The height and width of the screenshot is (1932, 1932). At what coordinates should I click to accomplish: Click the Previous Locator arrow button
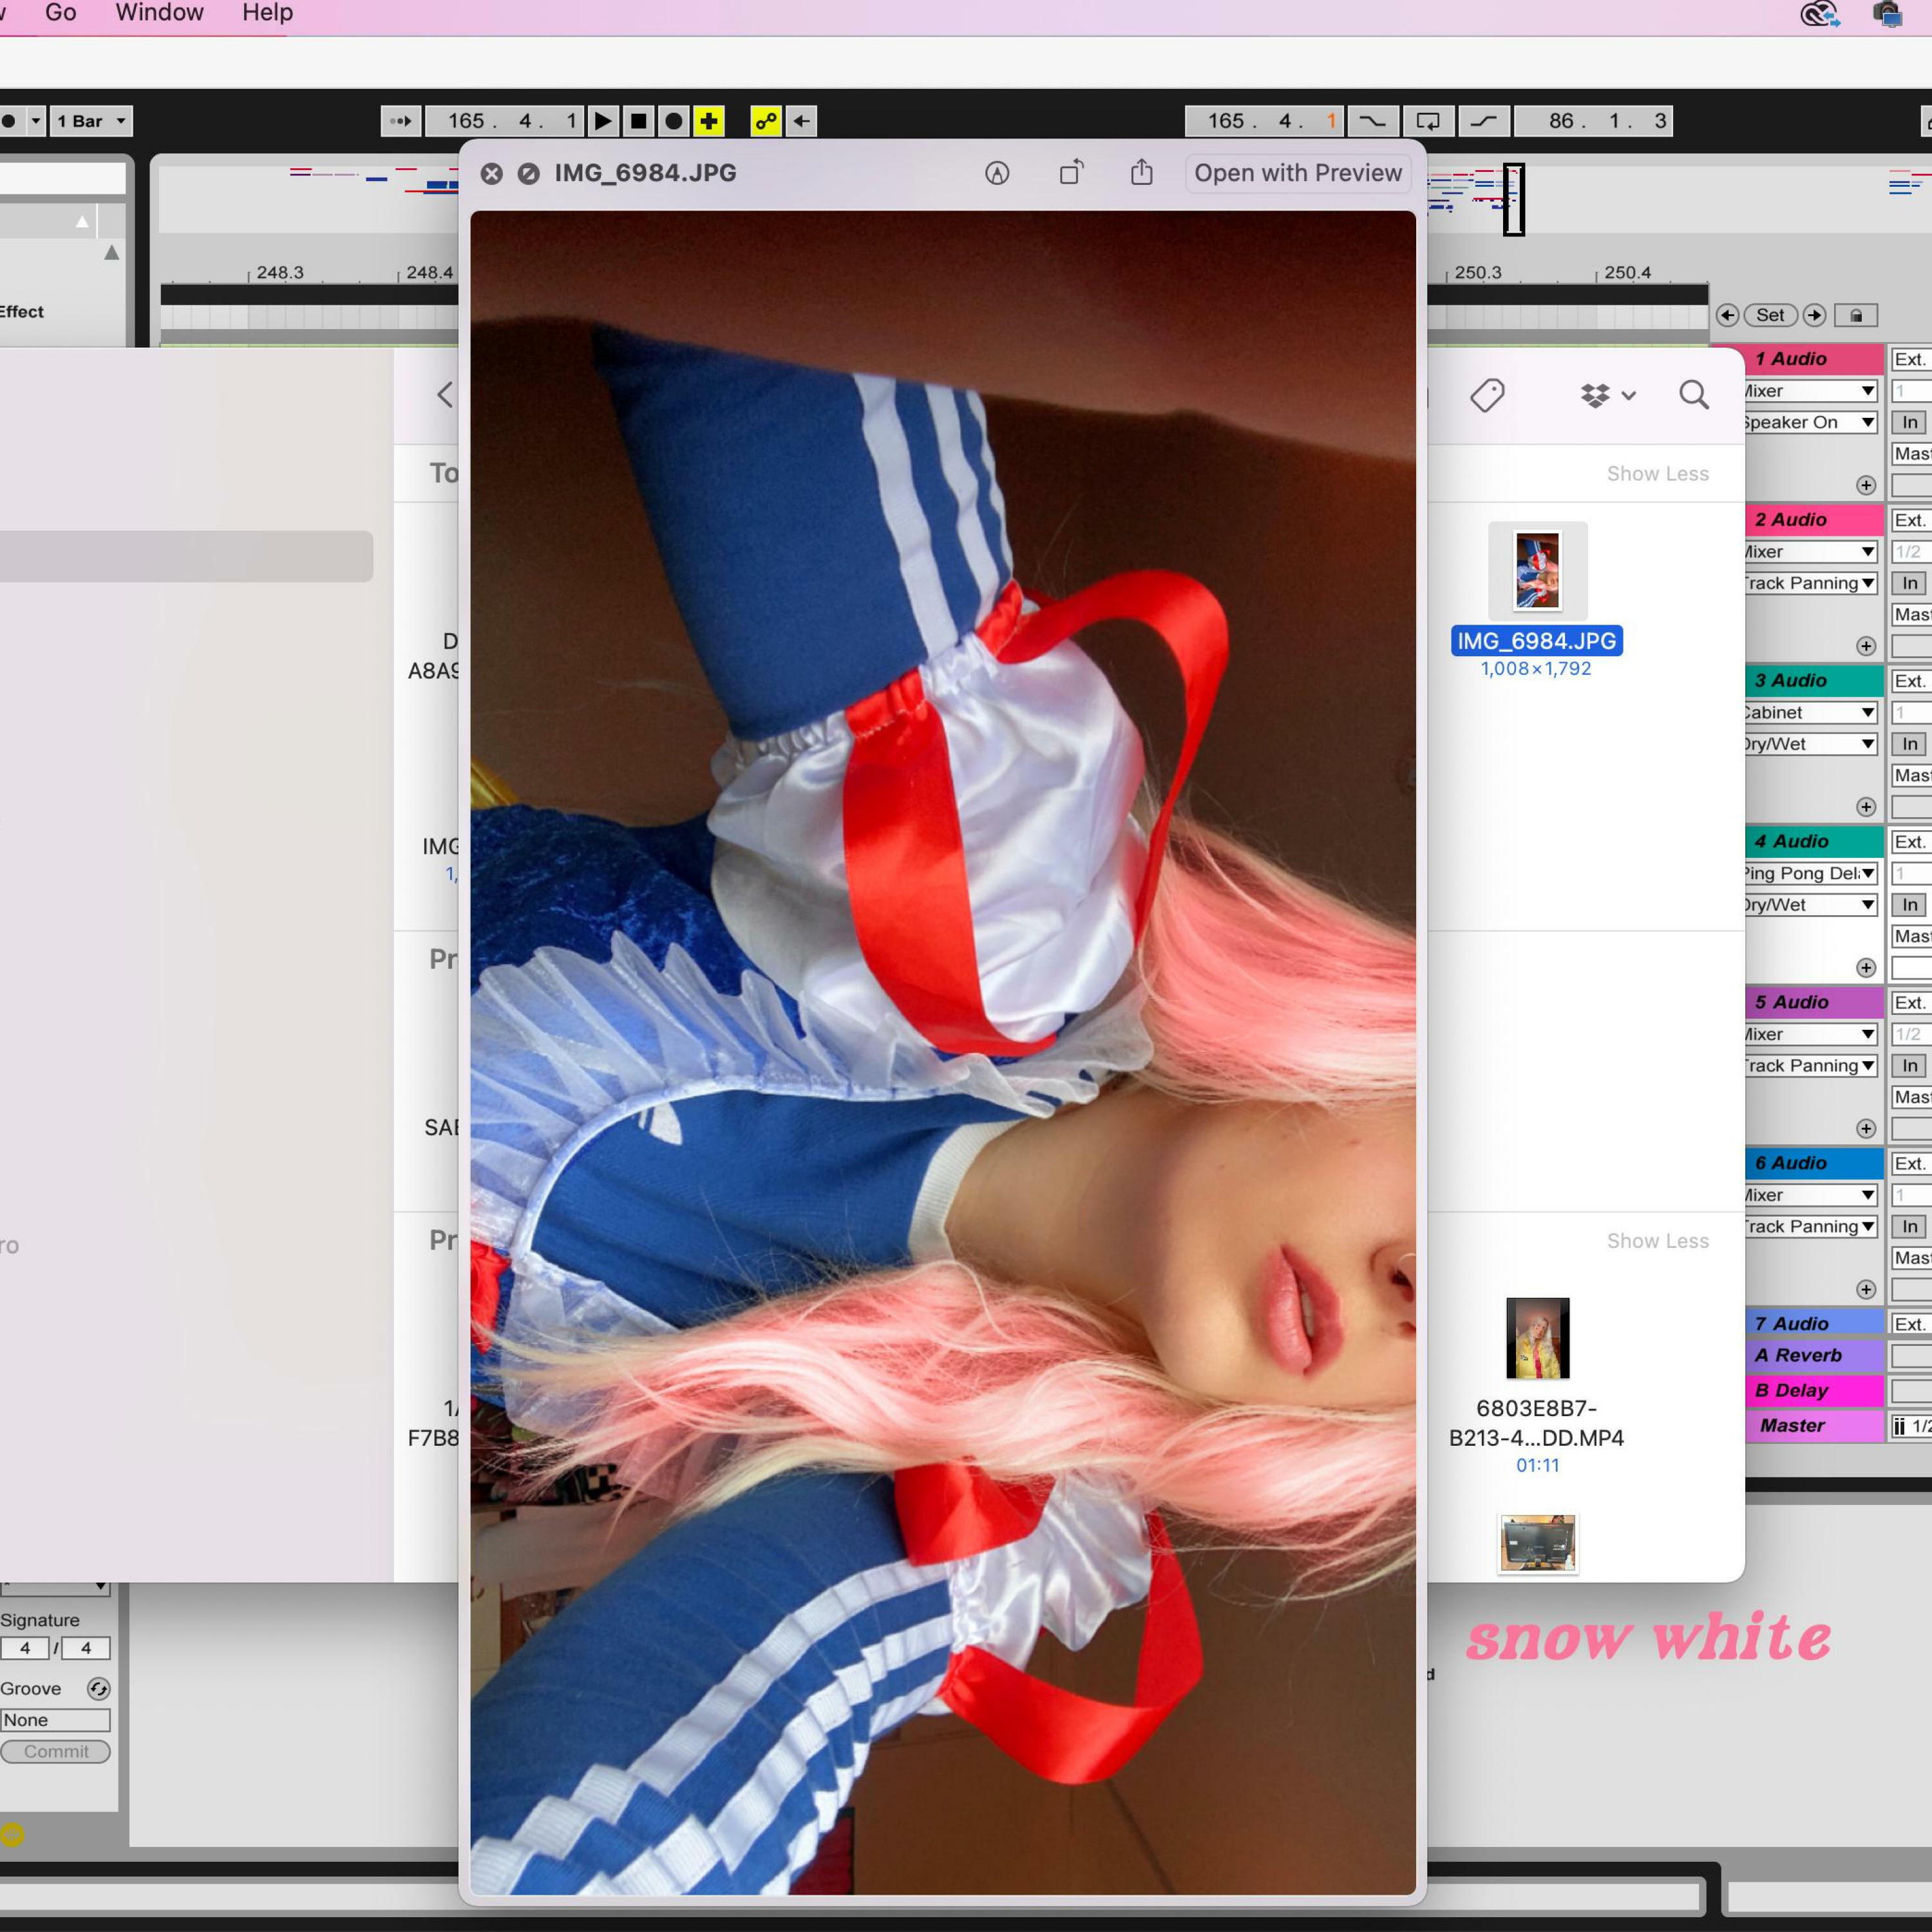point(1727,315)
